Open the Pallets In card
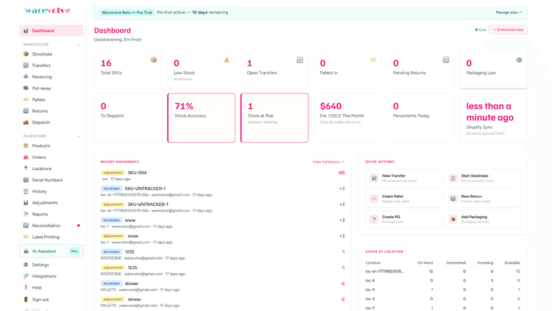Screen dimensions: 552x311 coord(347,69)
